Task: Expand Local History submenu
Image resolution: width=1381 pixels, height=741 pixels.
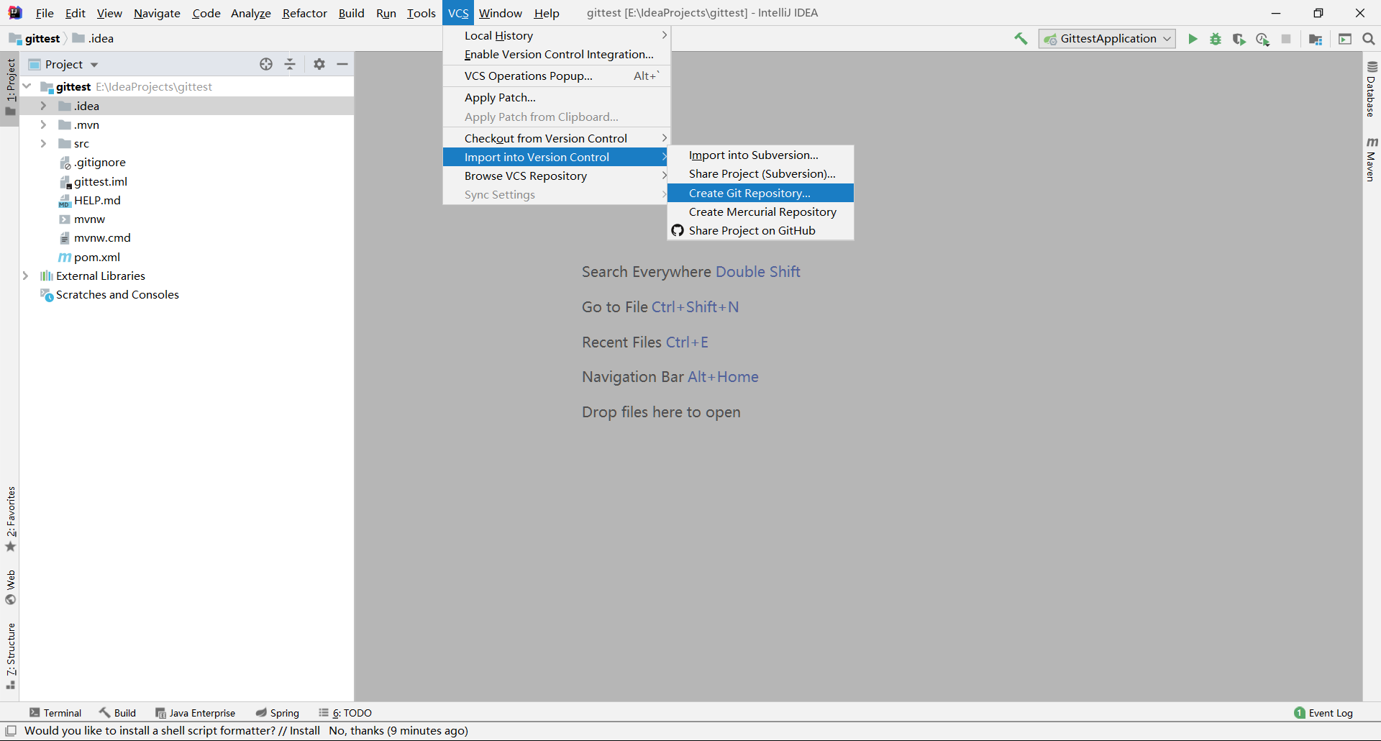Action: pos(557,35)
